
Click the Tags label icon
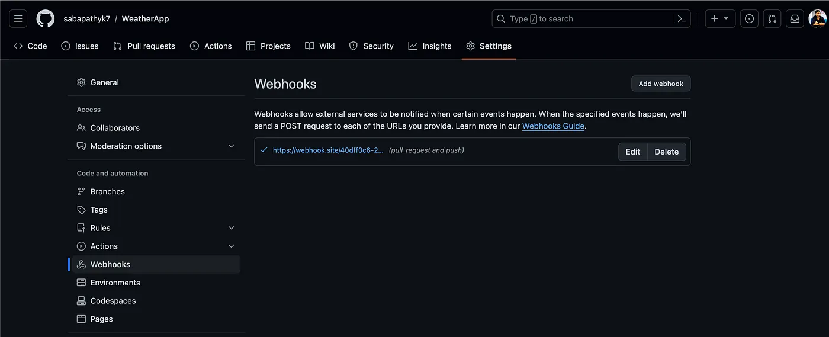click(82, 210)
